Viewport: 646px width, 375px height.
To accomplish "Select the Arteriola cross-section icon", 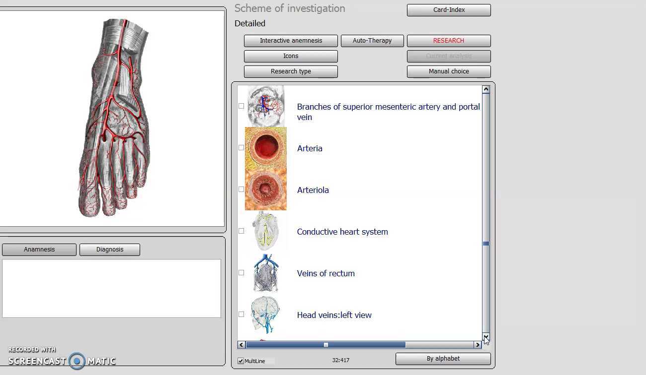I will point(266,189).
